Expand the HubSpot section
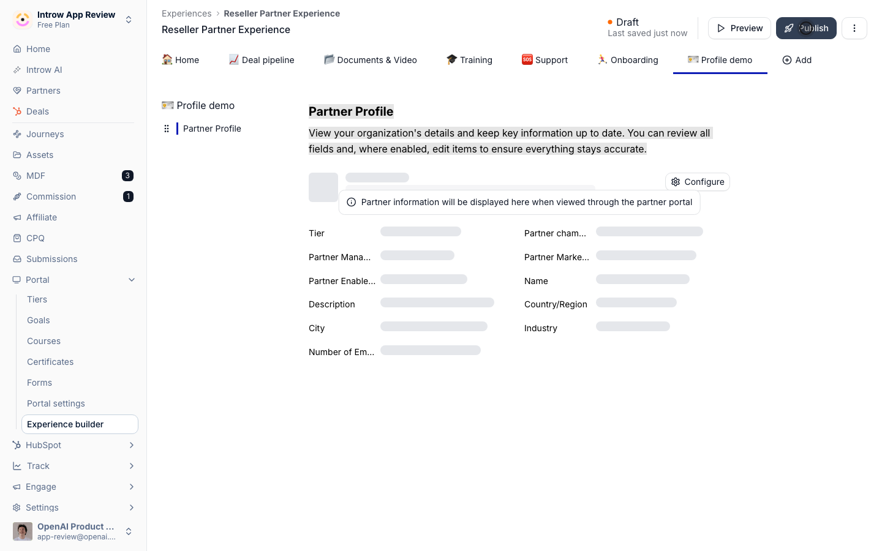The height and width of the screenshot is (551, 882). click(132, 445)
